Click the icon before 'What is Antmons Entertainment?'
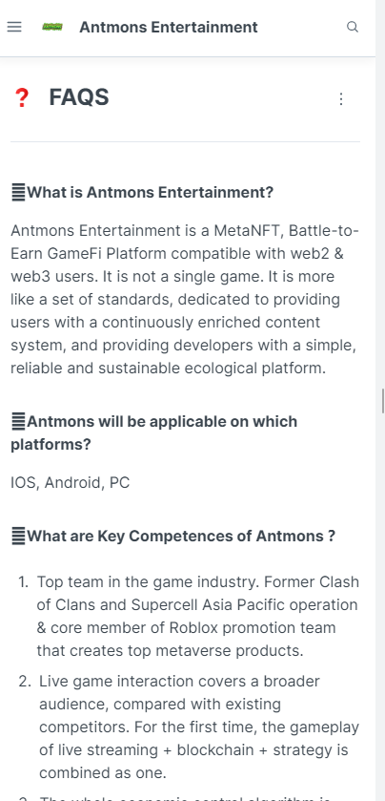385x801 pixels. click(x=18, y=193)
